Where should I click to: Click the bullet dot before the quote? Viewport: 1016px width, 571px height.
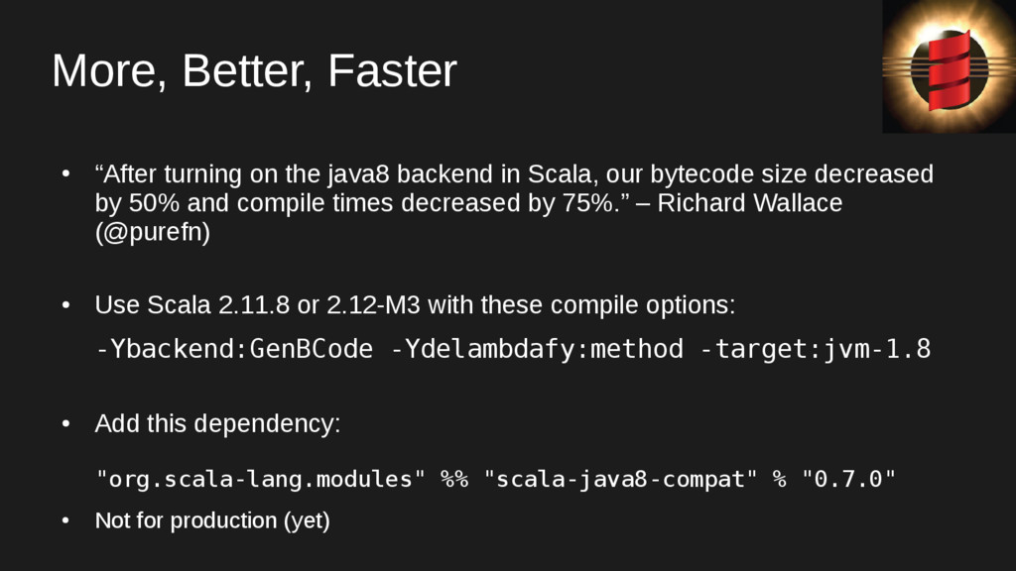point(65,174)
